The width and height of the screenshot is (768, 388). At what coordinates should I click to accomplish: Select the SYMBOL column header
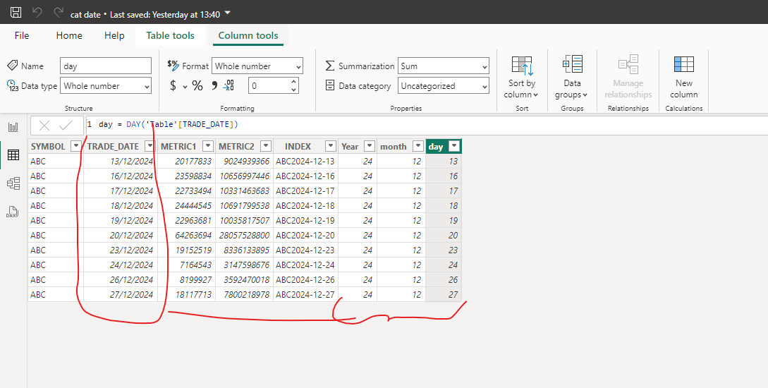coord(48,147)
